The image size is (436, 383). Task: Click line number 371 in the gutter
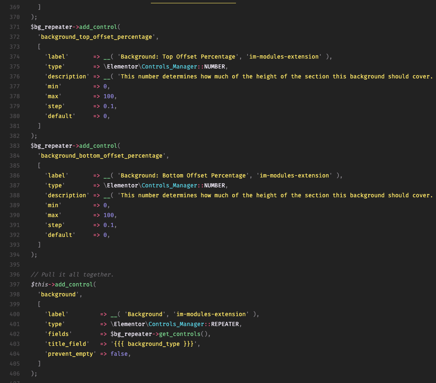click(15, 27)
